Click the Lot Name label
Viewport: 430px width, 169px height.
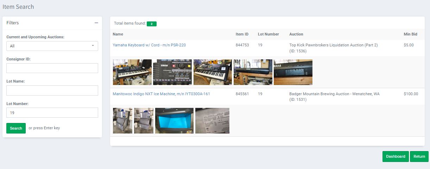pyautogui.click(x=15, y=81)
